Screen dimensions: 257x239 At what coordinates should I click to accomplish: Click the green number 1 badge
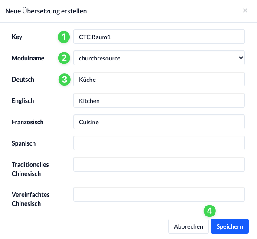coord(64,37)
